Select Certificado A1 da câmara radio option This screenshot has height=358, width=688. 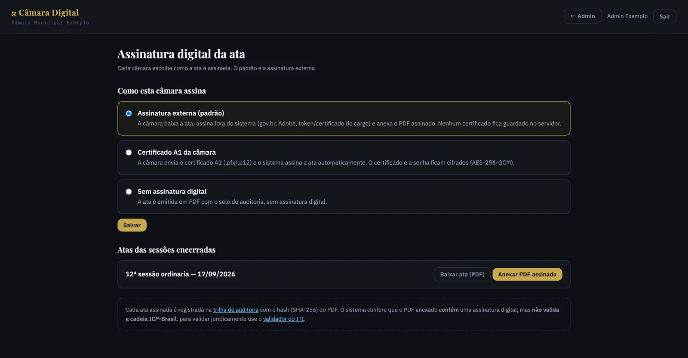click(129, 153)
